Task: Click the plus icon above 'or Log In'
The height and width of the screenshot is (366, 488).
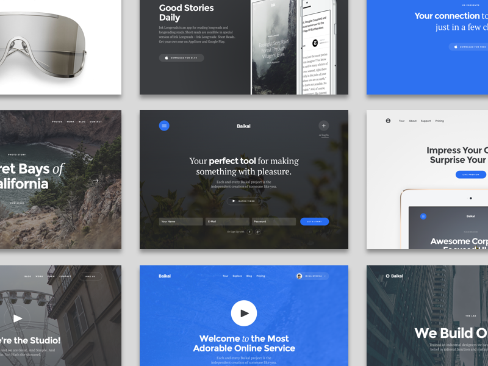Action: tap(324, 126)
